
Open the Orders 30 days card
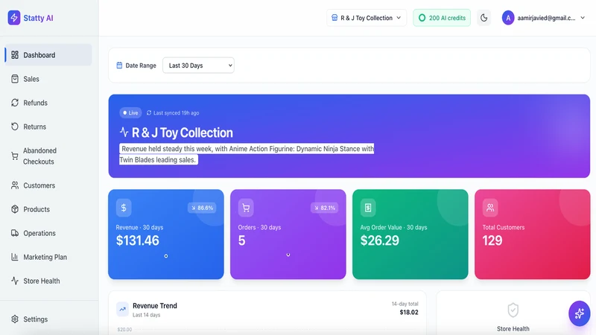(288, 234)
